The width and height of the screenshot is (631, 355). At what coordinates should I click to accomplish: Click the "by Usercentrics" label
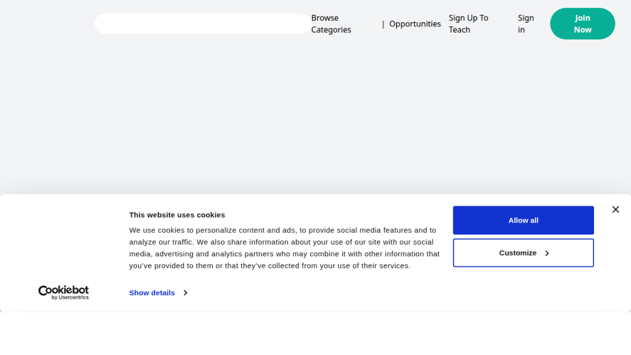click(70, 298)
